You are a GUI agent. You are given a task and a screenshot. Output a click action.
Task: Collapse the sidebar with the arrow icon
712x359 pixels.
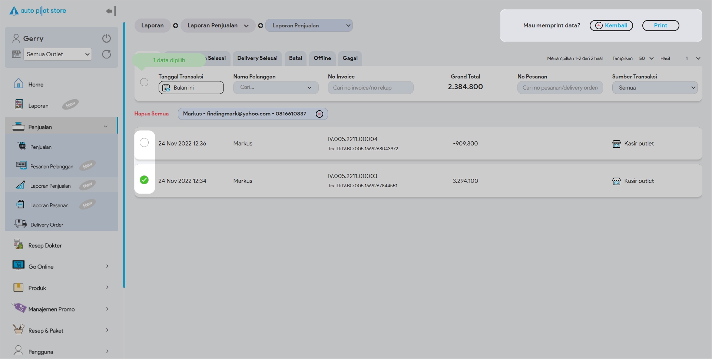coord(110,11)
